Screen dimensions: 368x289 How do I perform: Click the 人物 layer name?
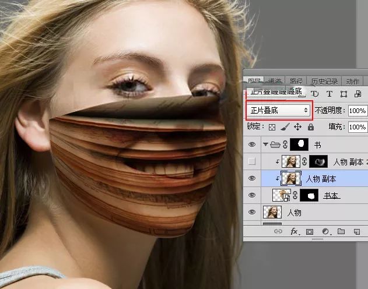pyautogui.click(x=294, y=213)
